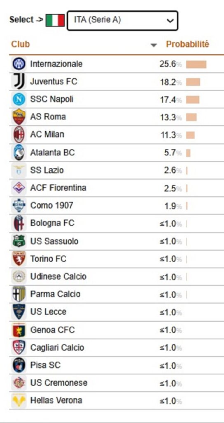Click the chevron arrow in league selector

point(170,21)
